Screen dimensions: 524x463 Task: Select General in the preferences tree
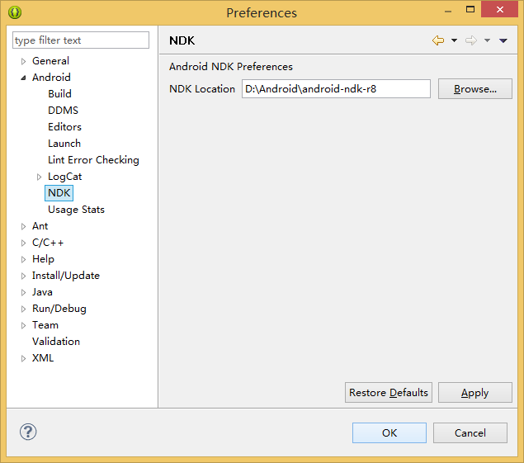pos(50,61)
